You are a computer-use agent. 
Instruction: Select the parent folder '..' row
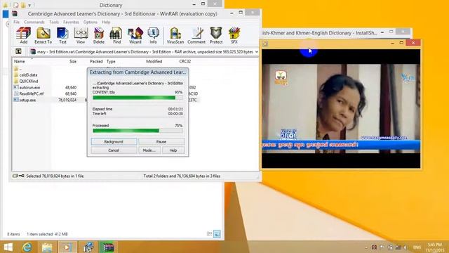point(18,69)
